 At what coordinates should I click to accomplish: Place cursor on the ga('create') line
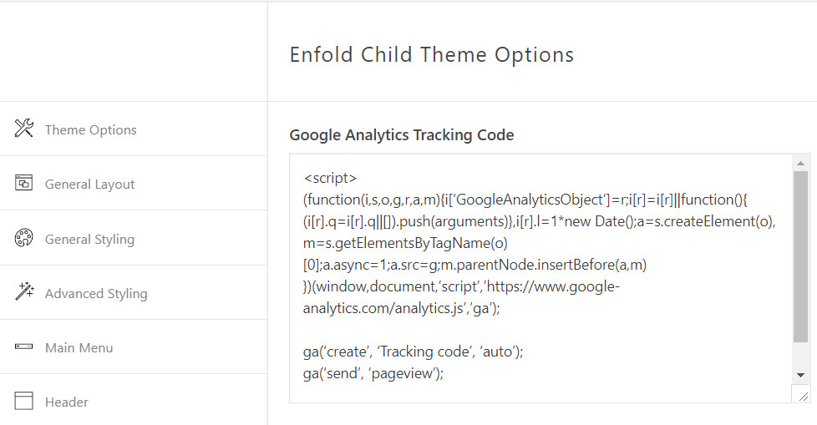click(x=413, y=352)
